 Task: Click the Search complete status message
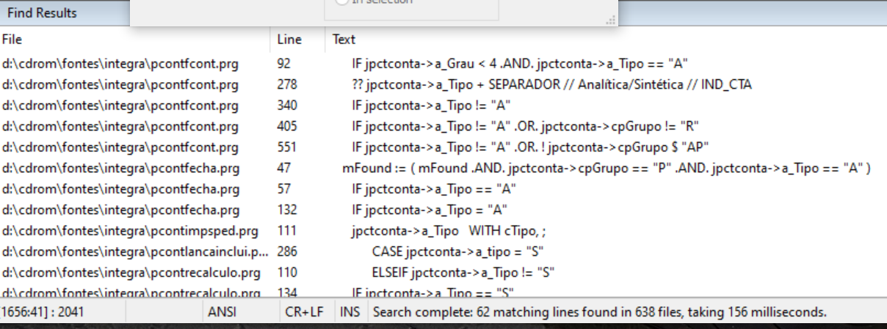click(x=600, y=312)
